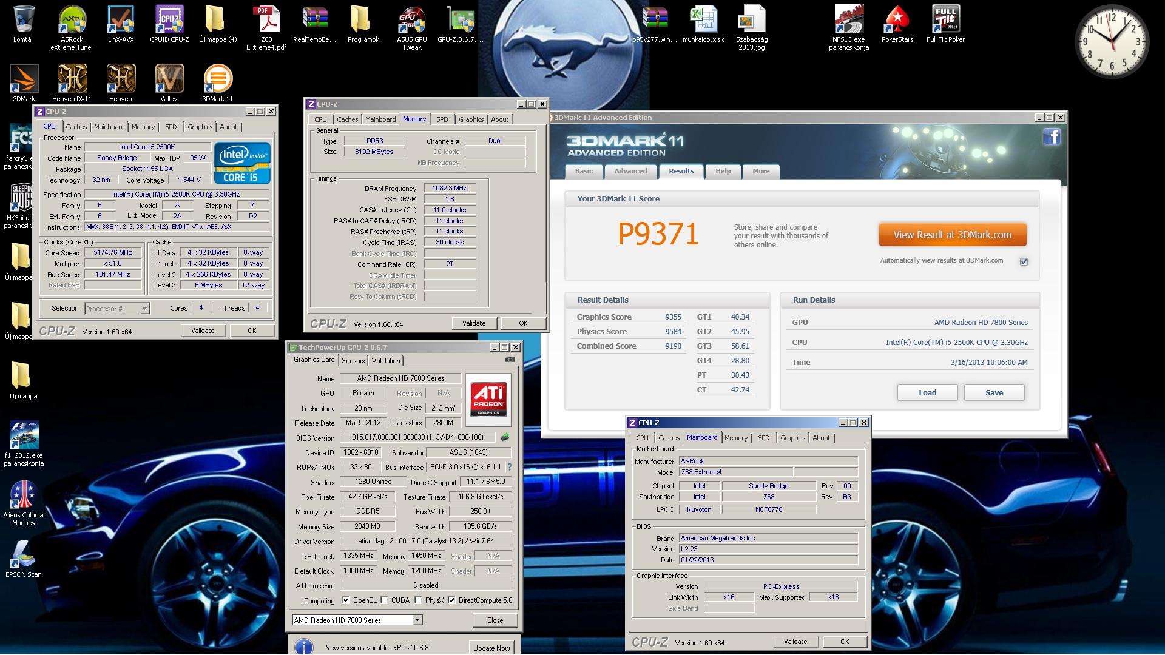
Task: Click View Result at 3DMark.com button
Action: 952,235
